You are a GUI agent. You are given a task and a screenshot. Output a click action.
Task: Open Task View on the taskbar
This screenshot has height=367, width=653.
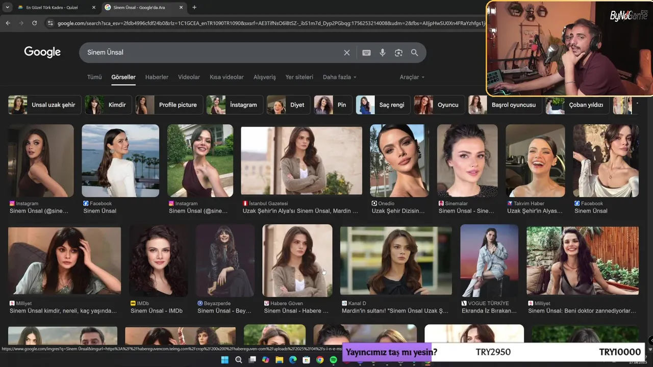coord(252,360)
